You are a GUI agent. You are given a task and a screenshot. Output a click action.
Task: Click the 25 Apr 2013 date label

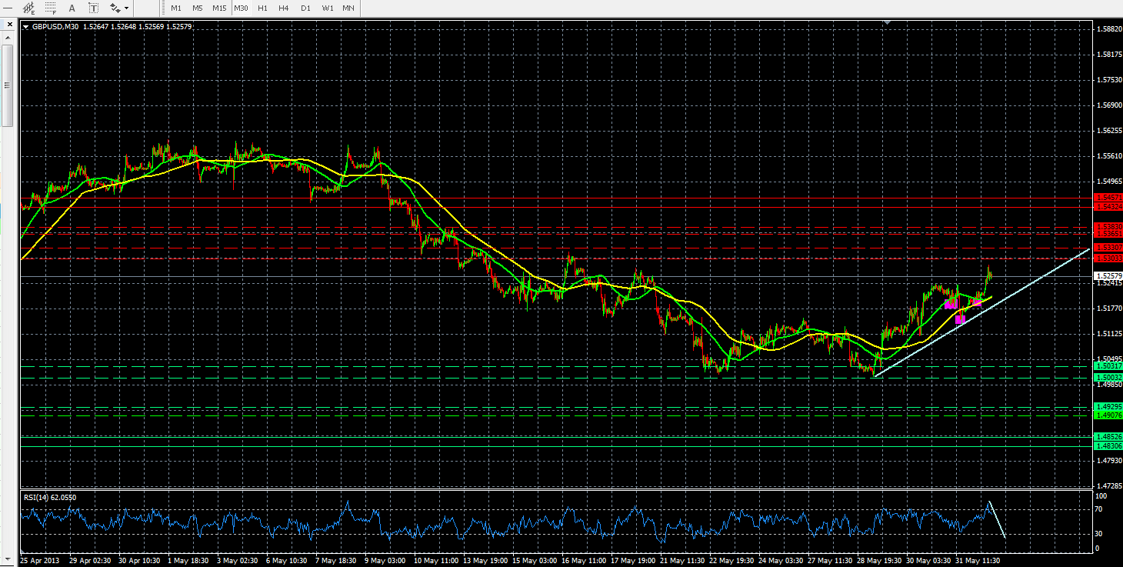(40, 559)
